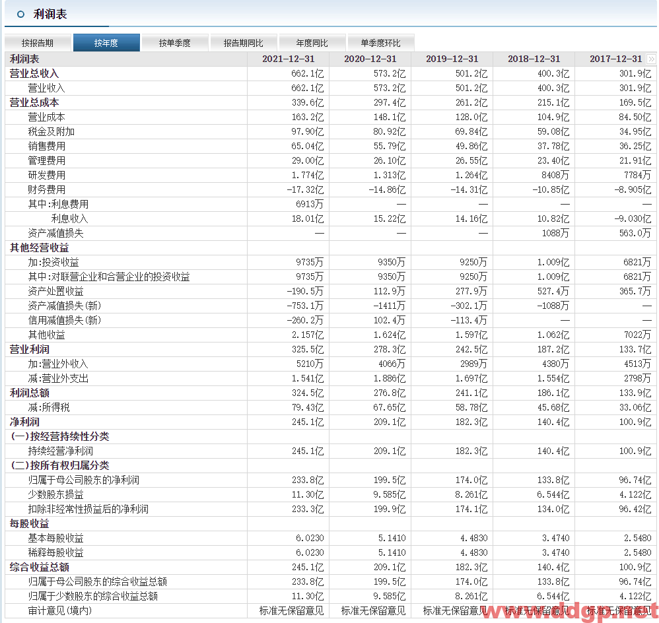
Task: Click the 归属于母公司股东的综合收益总额 label
Action: tap(97, 582)
